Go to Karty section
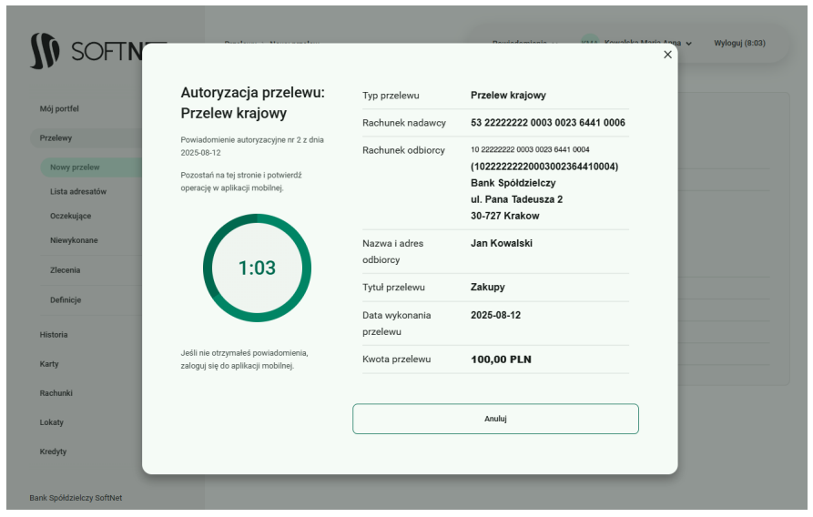813x517 pixels. pos(49,364)
